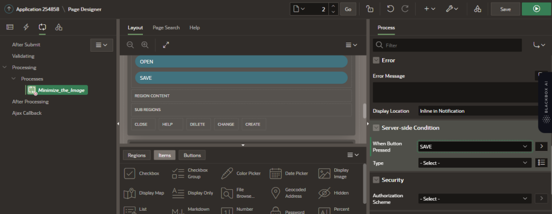Open the page lock icon

tap(370, 9)
